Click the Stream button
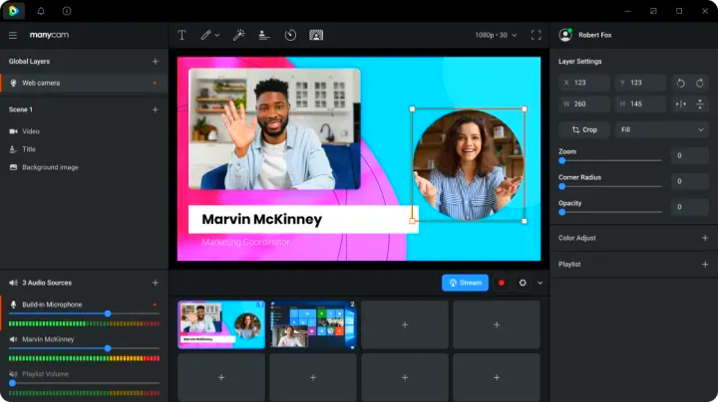Screen dimensions: 718x402 coord(465,283)
